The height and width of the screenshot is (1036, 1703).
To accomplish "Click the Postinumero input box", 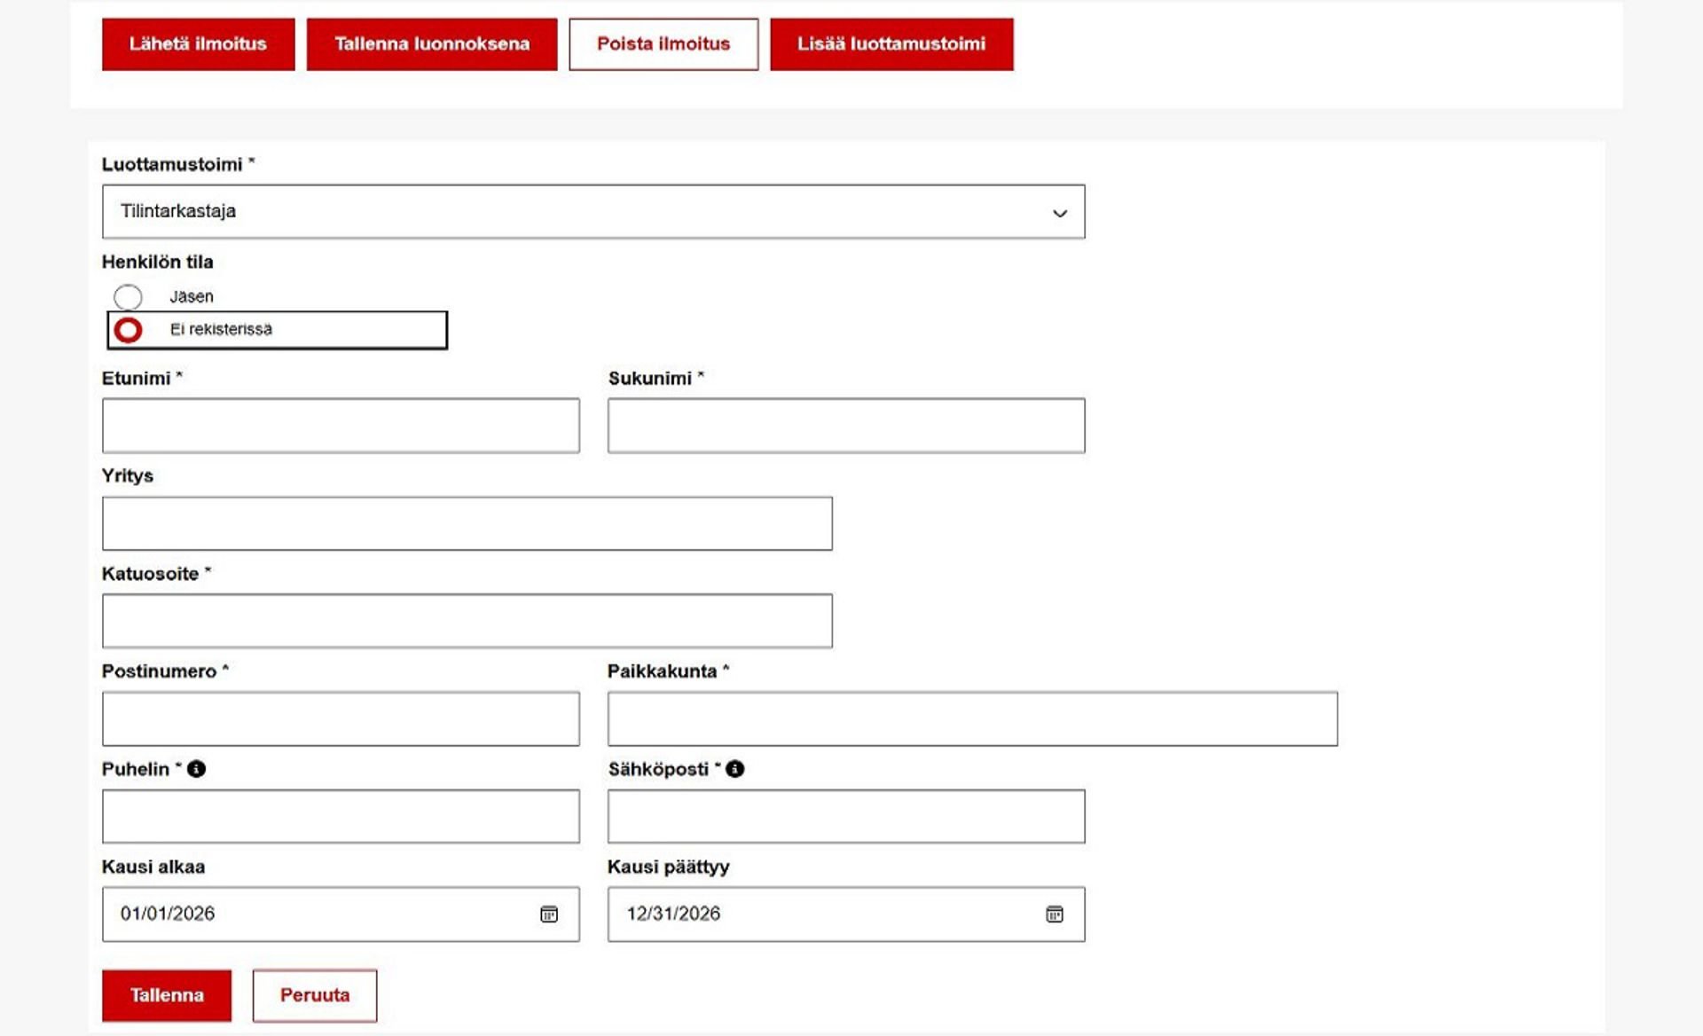I will 341,718.
